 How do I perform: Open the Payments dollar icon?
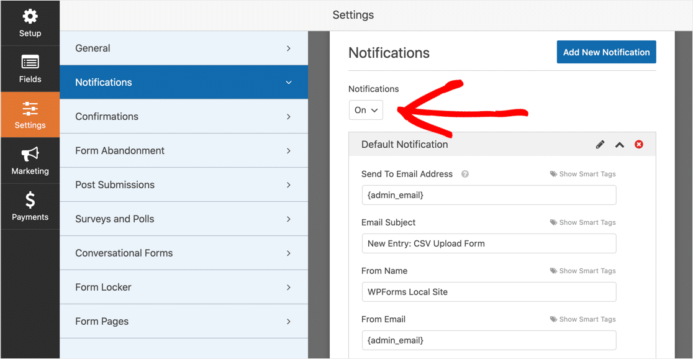[x=30, y=200]
